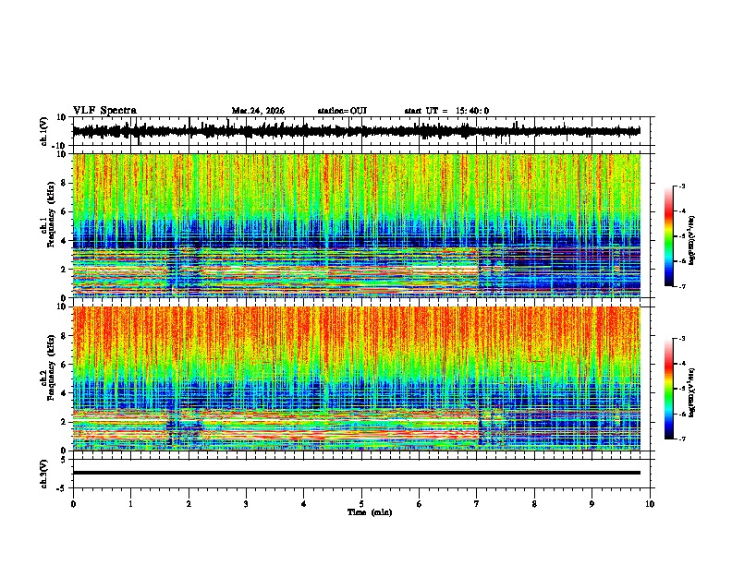Image resolution: width=732 pixels, height=565 pixels.
Task: Click time axis tick label '2'
Action: pos(189,504)
